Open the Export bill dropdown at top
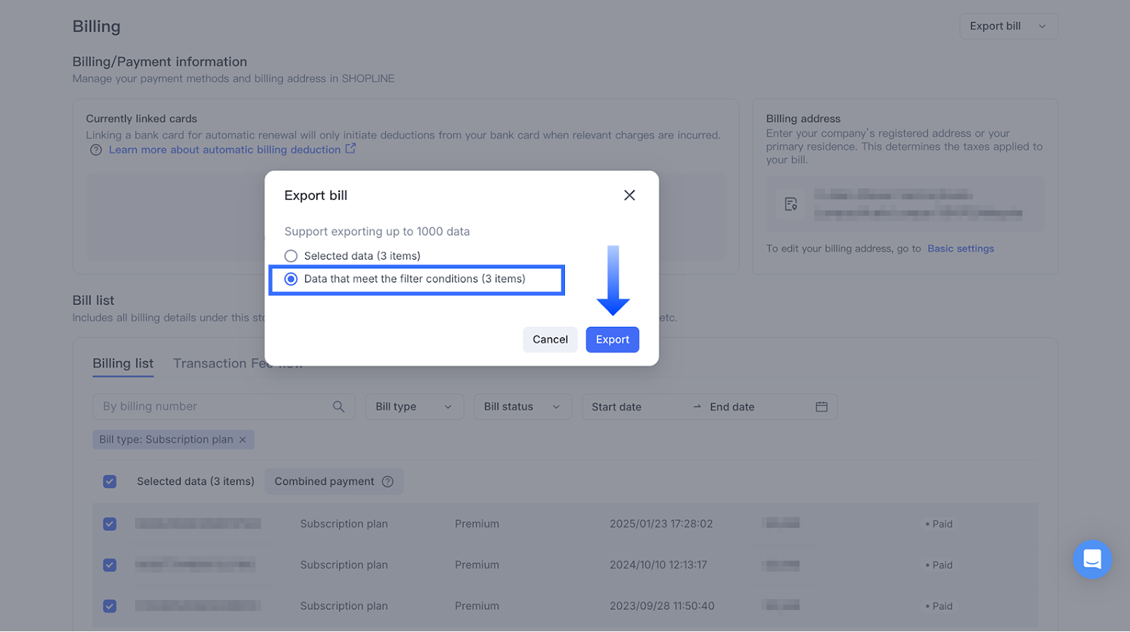Viewport: 1130px width, 632px height. (1008, 26)
